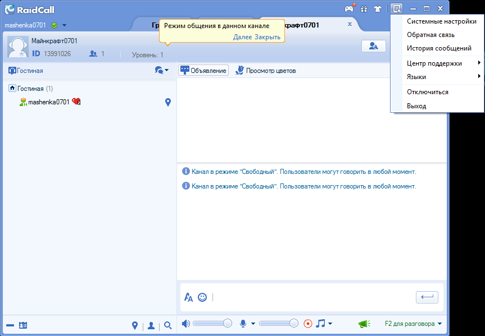Choose Отключиться from the menu
The width and height of the screenshot is (485, 336).
428,92
